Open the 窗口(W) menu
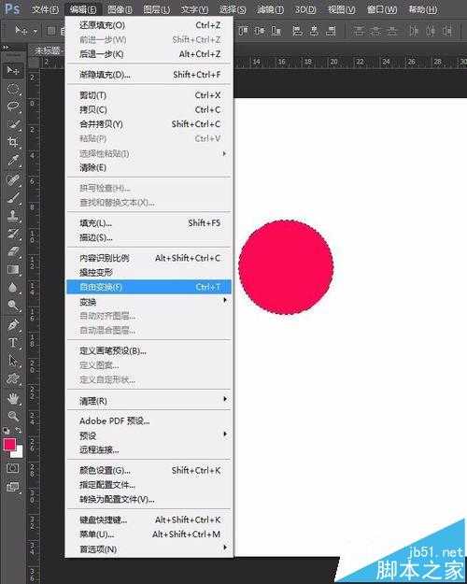The width and height of the screenshot is (467, 584). tap(382, 9)
